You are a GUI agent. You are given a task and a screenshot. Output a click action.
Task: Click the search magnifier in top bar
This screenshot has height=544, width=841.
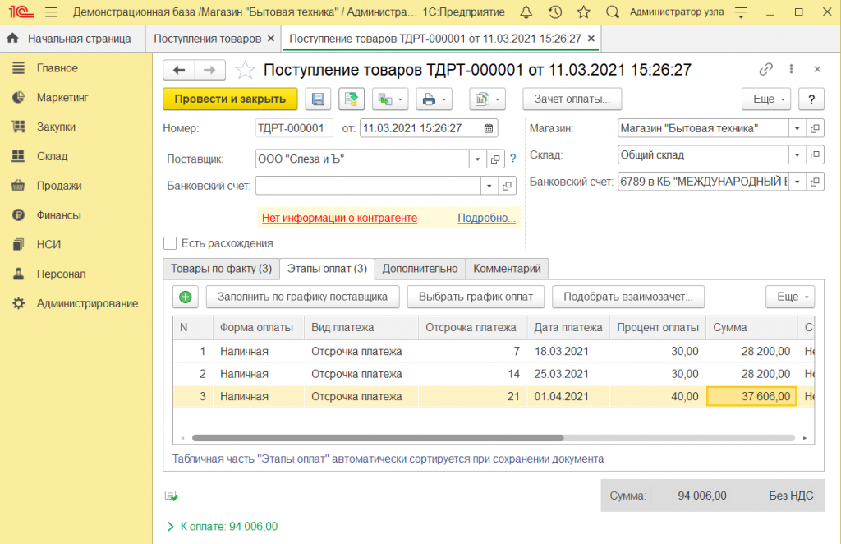tap(612, 12)
